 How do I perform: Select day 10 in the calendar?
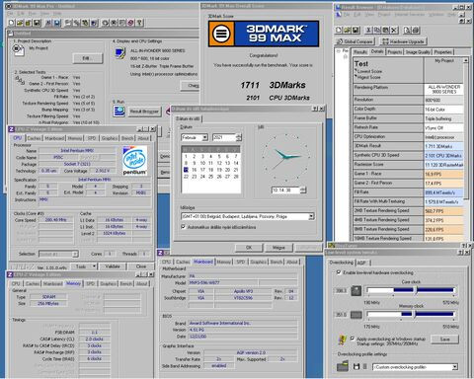pos(202,163)
